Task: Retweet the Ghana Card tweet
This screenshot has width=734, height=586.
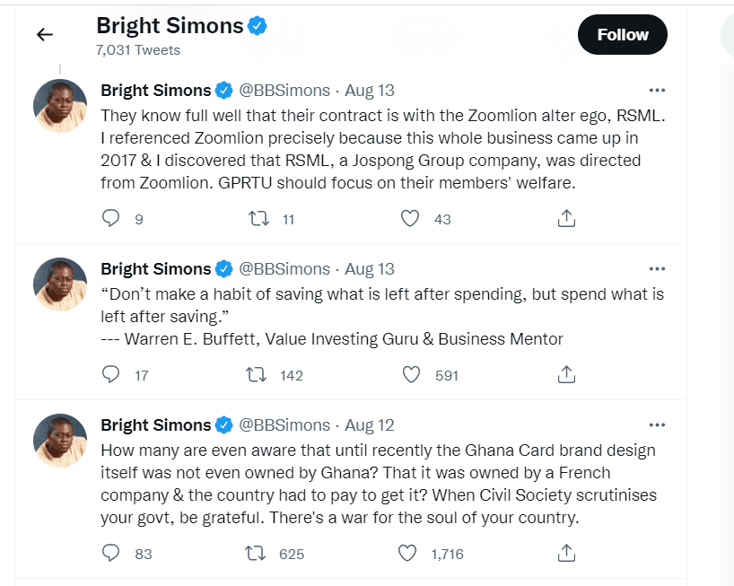Action: point(256,554)
